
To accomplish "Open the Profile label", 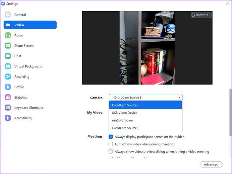I will click(19, 87).
